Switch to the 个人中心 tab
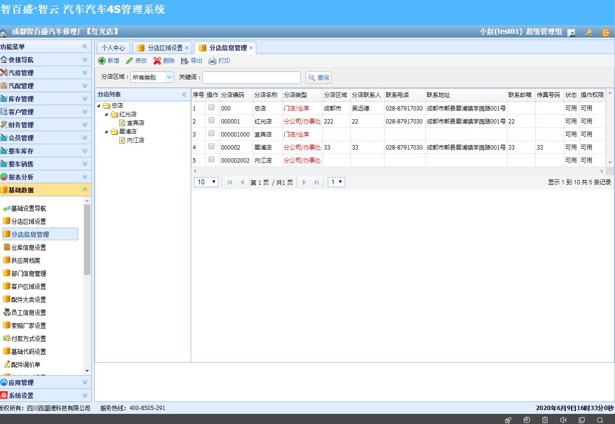 (x=113, y=48)
